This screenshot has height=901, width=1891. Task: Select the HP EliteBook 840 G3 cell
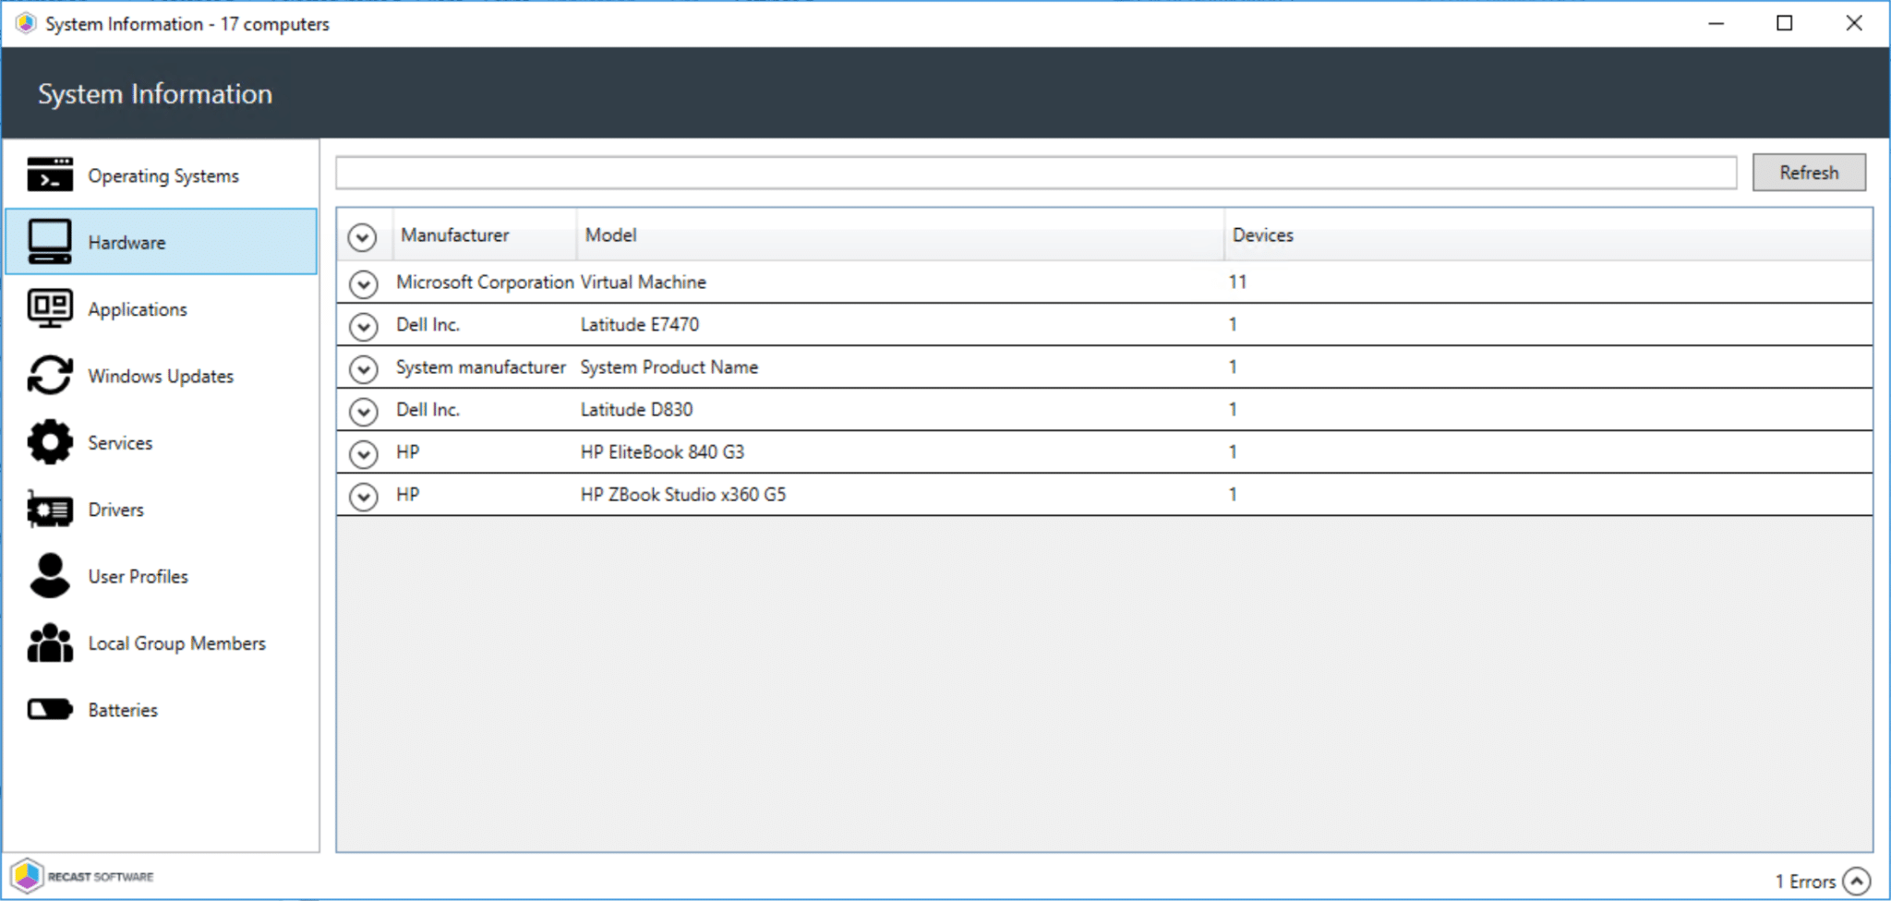click(662, 452)
